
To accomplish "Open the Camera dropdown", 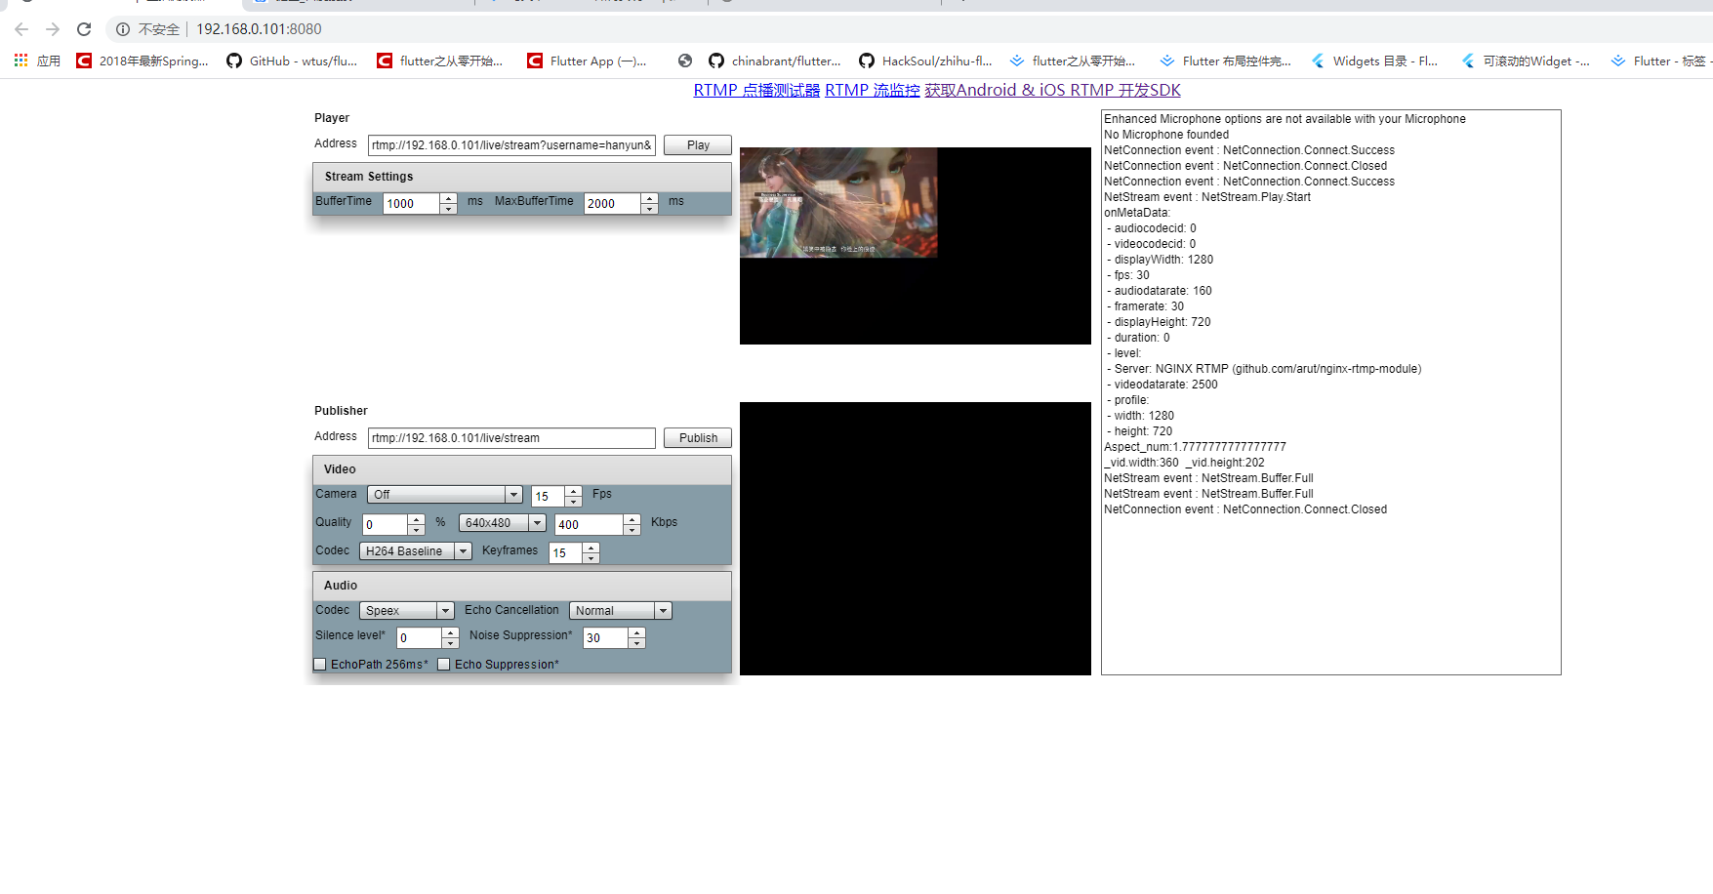I will click(445, 495).
